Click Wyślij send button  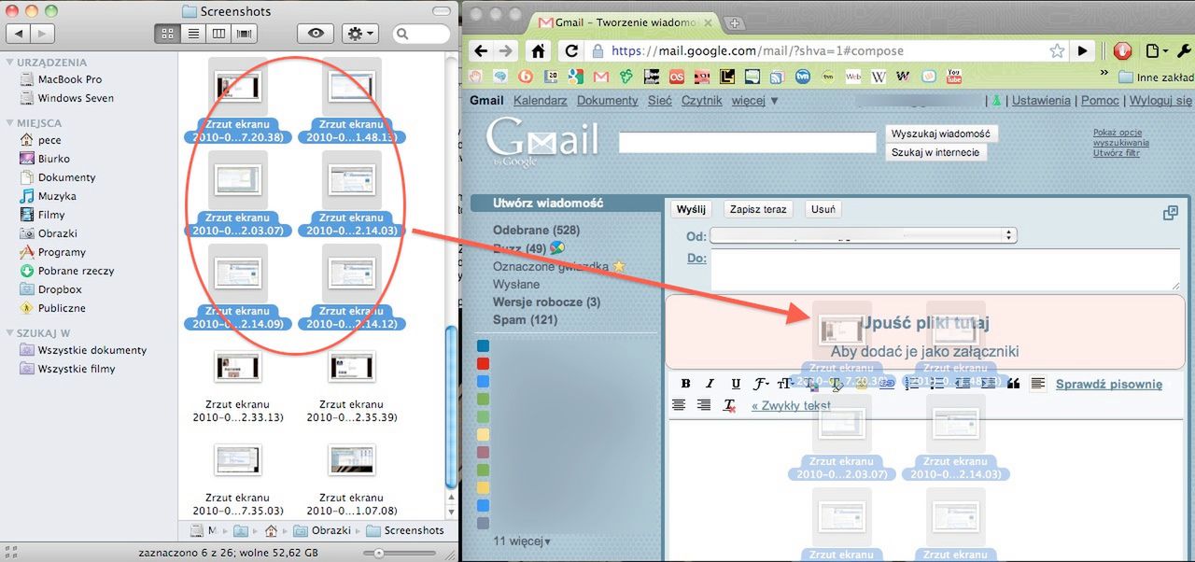(691, 209)
